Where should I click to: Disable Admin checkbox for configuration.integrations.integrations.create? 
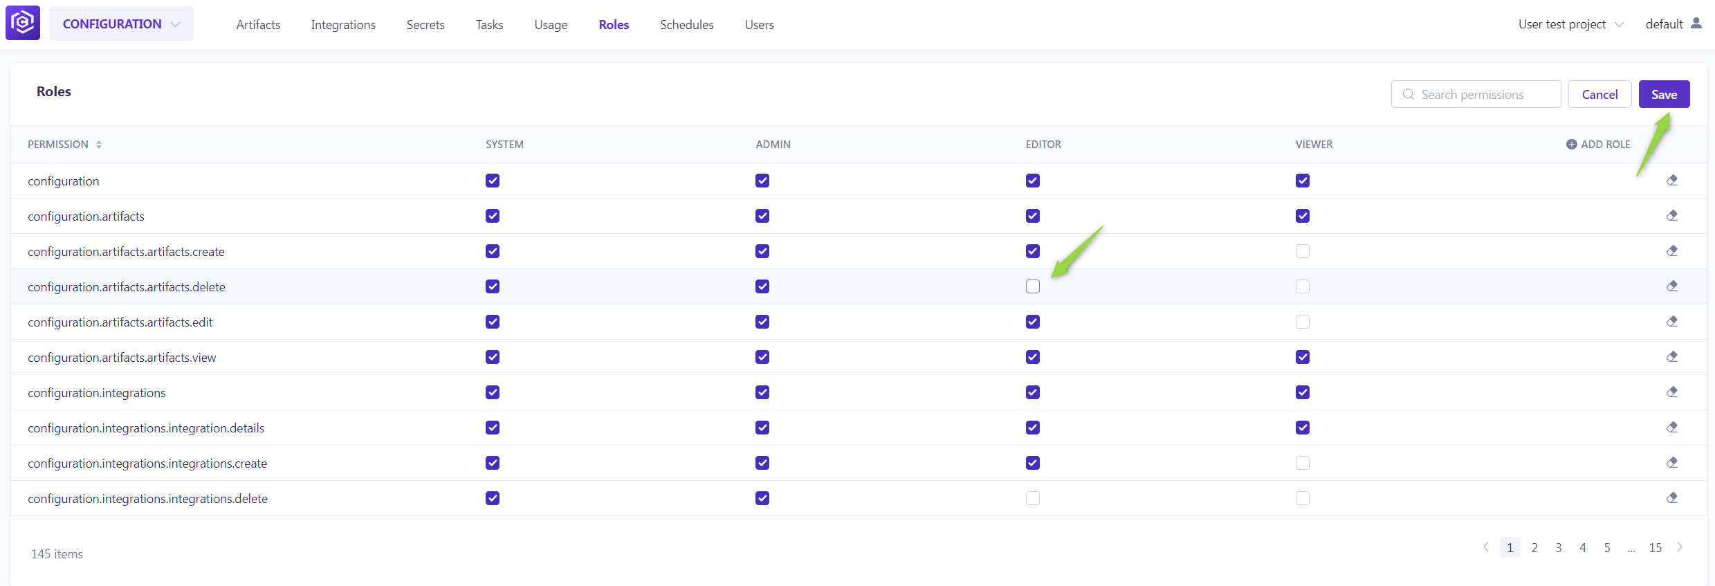click(x=762, y=463)
